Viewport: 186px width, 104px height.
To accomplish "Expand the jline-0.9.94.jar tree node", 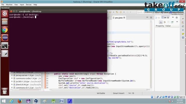I will coord(12,85).
